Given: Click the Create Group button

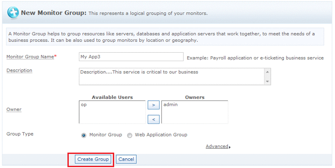Looking at the screenshot, I should pos(93,159).
